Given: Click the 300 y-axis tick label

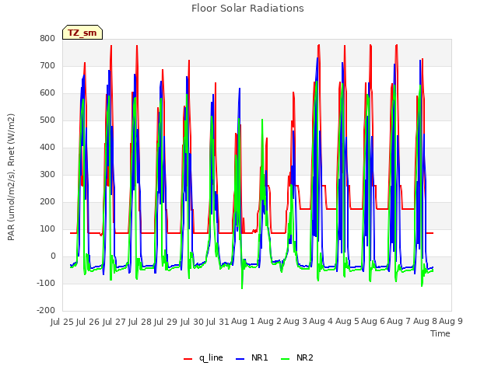Looking at the screenshot, I should pos(47,174).
